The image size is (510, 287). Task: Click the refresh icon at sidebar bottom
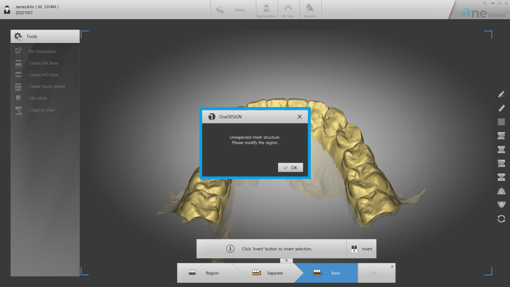tap(501, 218)
